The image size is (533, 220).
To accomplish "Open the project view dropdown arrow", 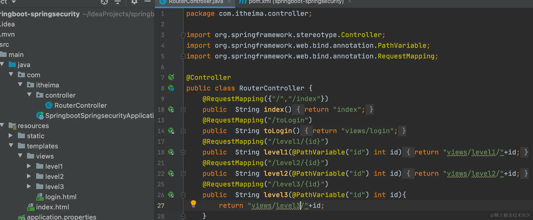I will coord(14,2).
